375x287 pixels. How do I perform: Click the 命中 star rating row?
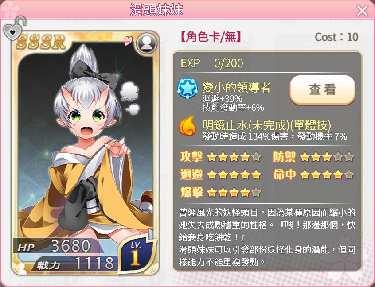[x=313, y=175]
